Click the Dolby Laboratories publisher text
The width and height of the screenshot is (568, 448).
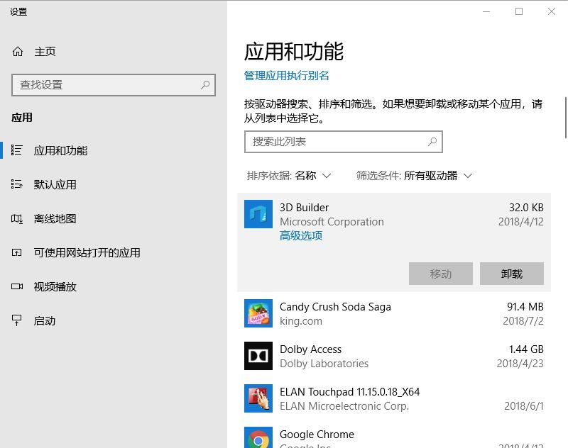click(x=324, y=364)
